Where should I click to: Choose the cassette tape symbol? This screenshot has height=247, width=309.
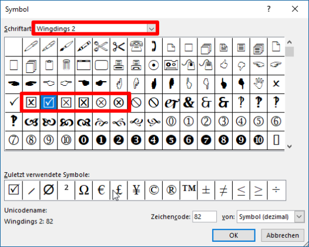pyautogui.click(x=171, y=65)
